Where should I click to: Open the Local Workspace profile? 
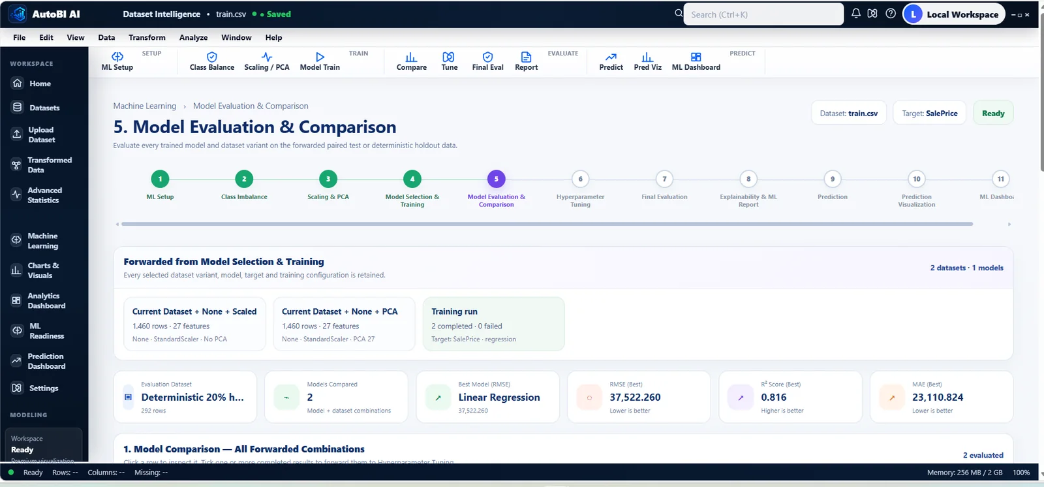954,14
